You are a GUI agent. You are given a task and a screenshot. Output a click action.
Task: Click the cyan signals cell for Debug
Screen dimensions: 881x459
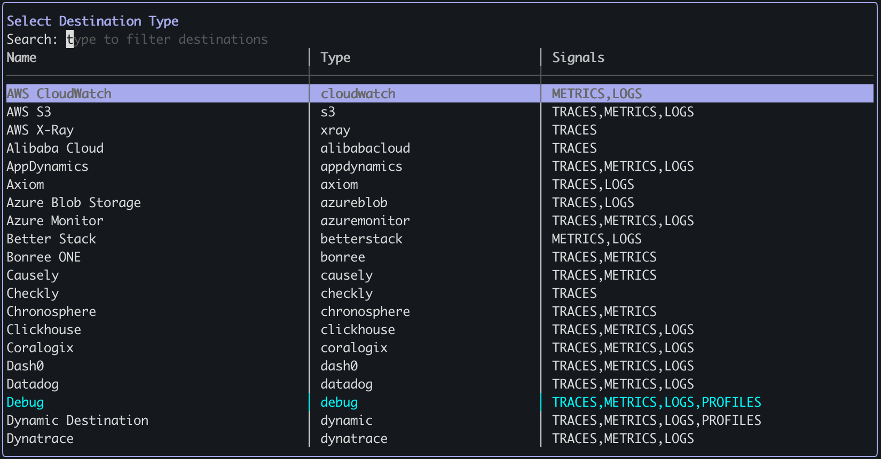click(657, 402)
